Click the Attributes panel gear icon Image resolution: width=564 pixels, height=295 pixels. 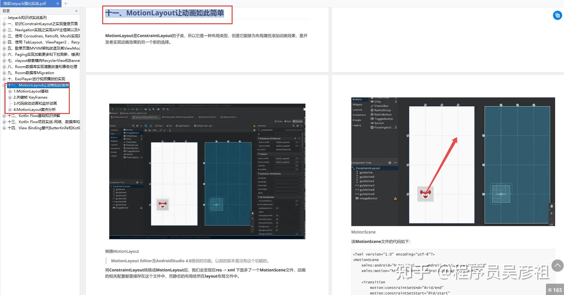pos(297,126)
